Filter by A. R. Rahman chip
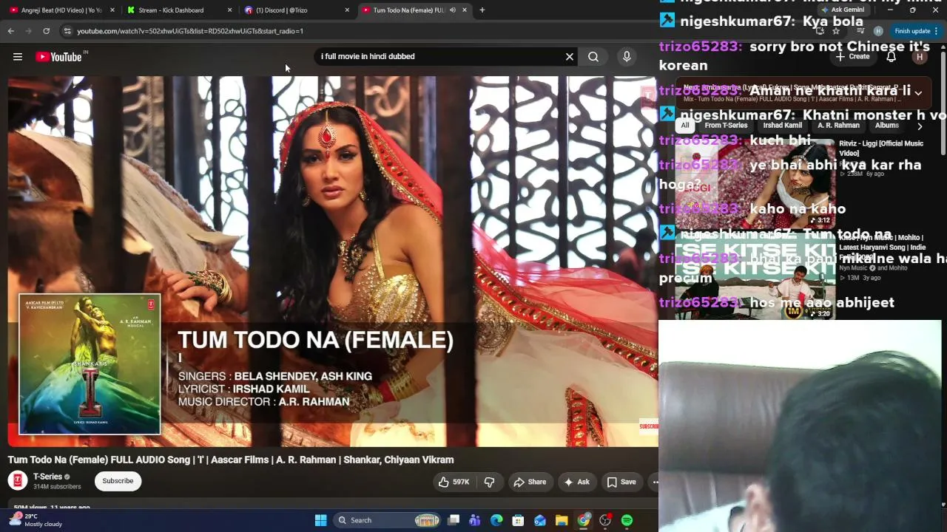947x532 pixels. coord(838,126)
